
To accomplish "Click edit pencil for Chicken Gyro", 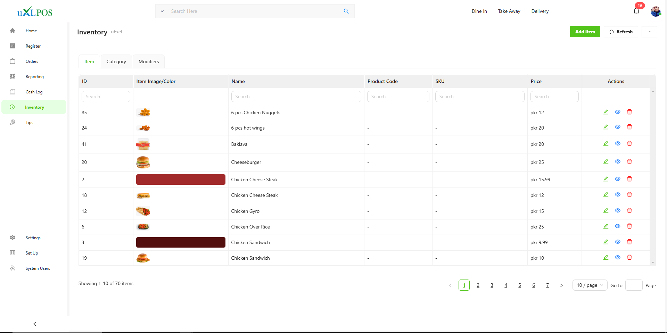I will tap(606, 211).
